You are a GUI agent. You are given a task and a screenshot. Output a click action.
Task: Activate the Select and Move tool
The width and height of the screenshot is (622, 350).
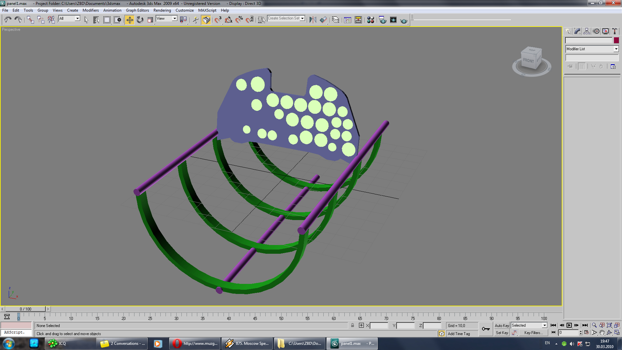point(129,20)
